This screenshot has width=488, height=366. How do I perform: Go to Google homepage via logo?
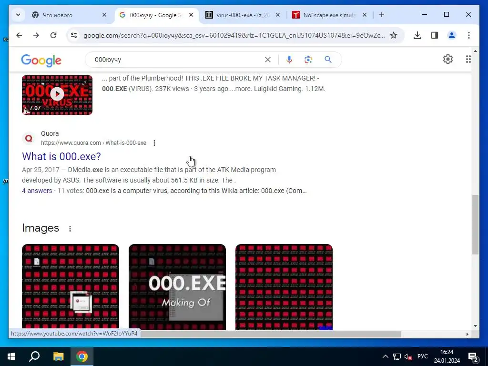click(x=41, y=61)
